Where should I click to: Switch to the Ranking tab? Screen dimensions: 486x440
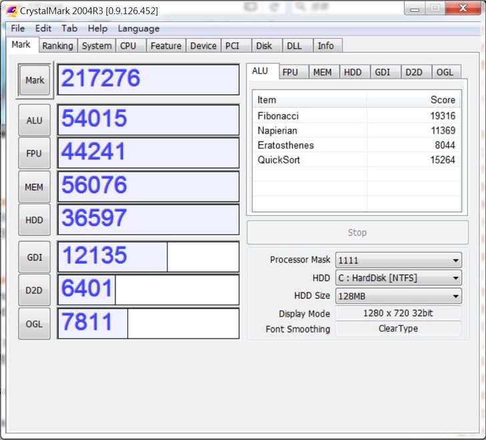tap(57, 46)
